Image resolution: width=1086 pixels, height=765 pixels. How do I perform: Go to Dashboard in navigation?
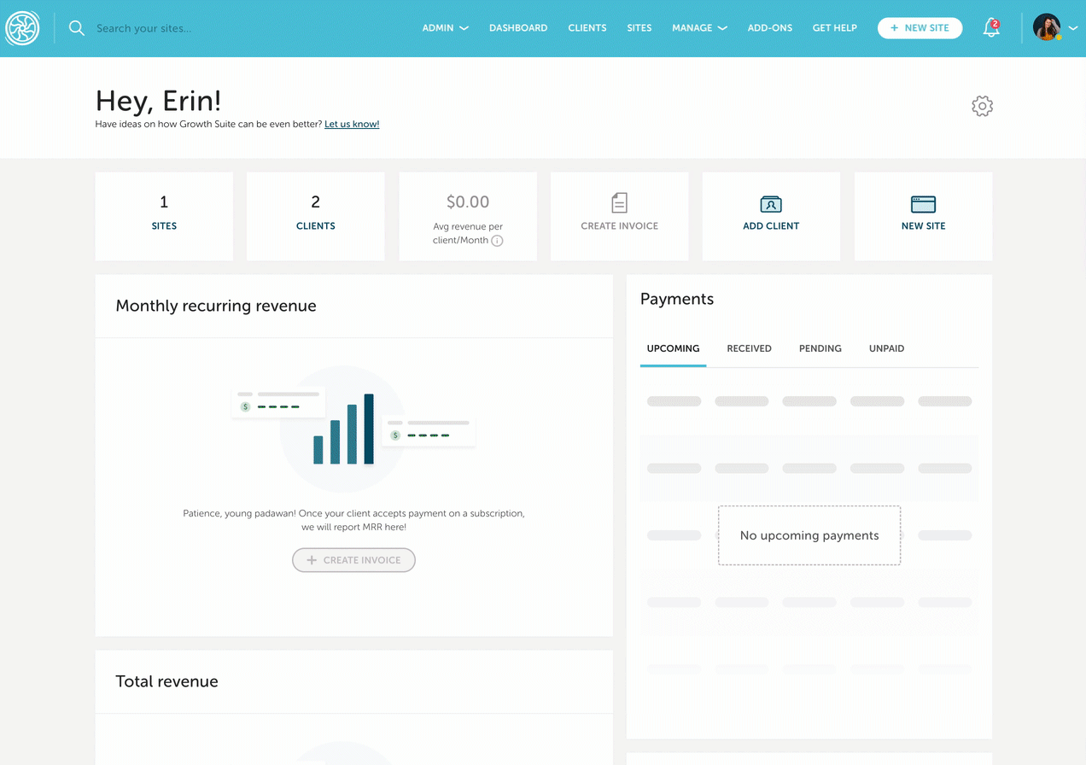(x=518, y=28)
